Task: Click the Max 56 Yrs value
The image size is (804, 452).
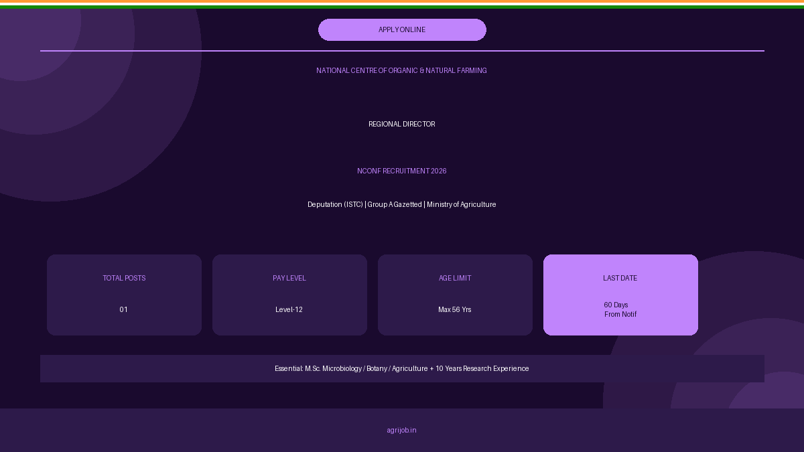Action: pyautogui.click(x=455, y=309)
